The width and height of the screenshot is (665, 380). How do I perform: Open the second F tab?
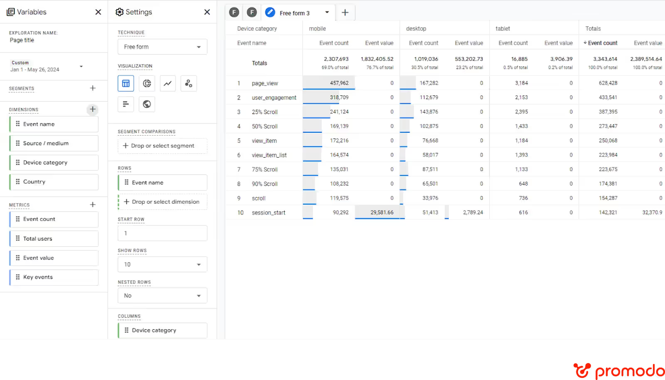252,12
